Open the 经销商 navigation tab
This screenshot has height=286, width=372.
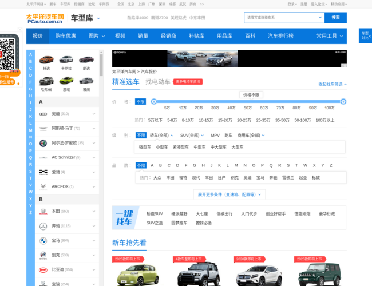(168, 36)
